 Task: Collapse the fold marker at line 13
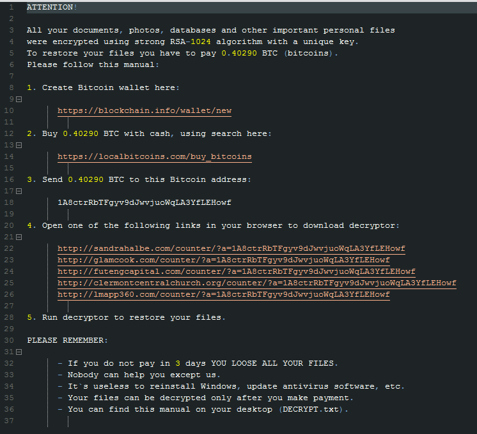point(19,146)
